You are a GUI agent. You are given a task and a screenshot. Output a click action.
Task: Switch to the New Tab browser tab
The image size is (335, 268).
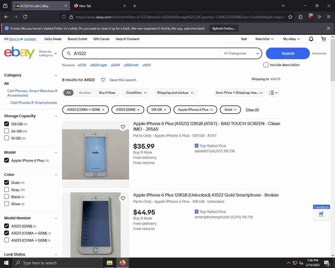(x=100, y=6)
